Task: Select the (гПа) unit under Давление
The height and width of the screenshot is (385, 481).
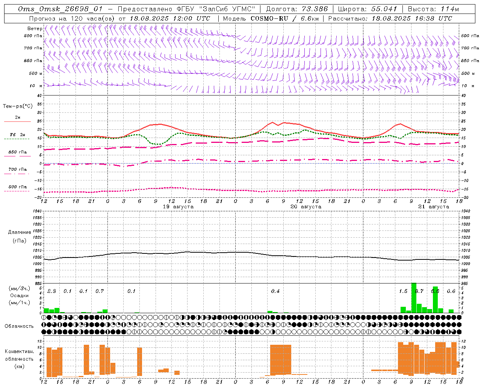Action: point(20,241)
